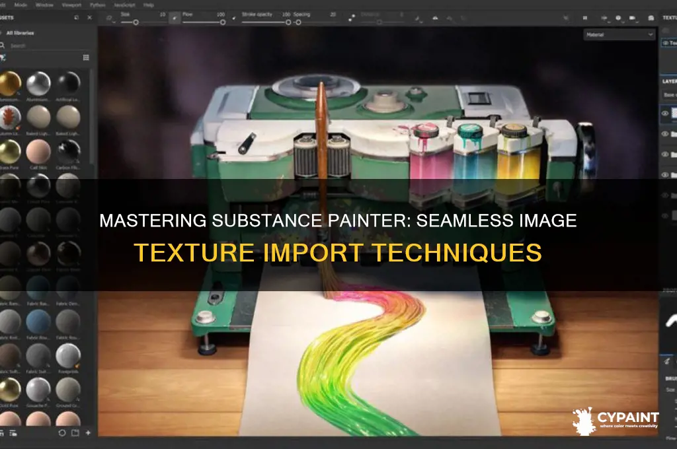
Task: Open the Mode menu
Action: point(20,5)
